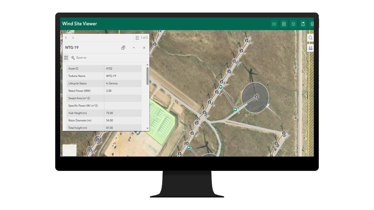The width and height of the screenshot is (374, 210).
Task: Collapse the WTG-19 popup with the chevron
Action: 134,48
